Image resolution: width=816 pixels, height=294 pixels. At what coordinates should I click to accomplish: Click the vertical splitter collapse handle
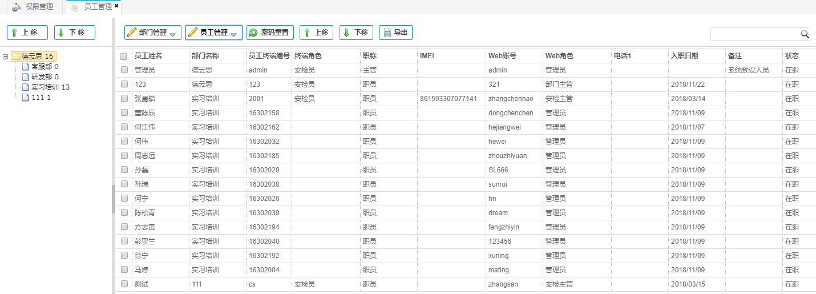click(113, 199)
